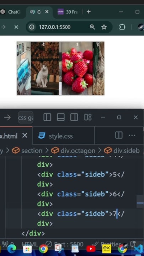Stop loading the page
The height and width of the screenshot is (256, 144).
coord(16,27)
